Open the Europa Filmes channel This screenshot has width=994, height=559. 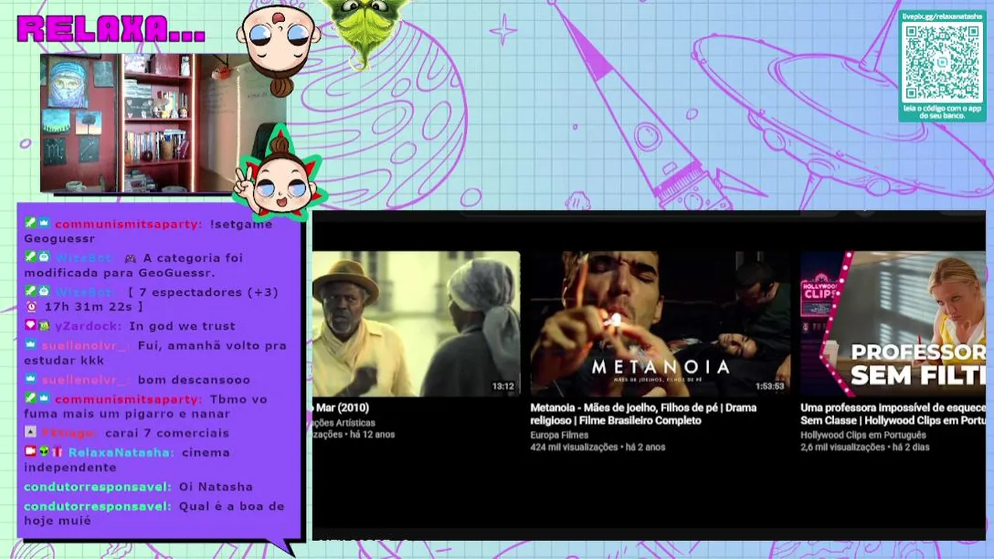point(558,436)
